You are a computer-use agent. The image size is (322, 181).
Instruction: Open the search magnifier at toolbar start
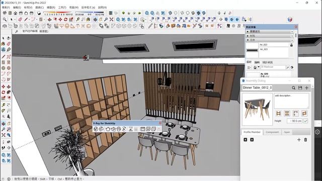click(x=5, y=20)
